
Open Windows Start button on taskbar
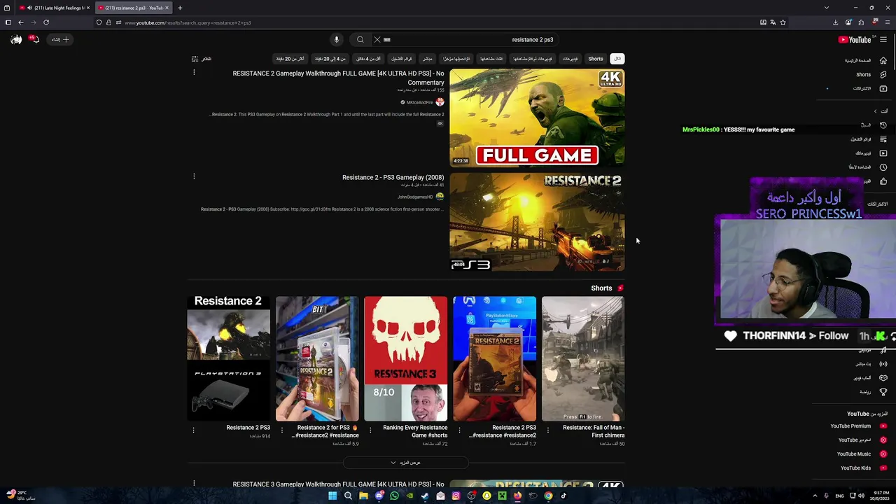pos(332,496)
